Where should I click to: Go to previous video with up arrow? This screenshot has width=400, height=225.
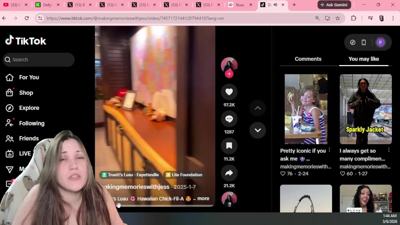257,108
